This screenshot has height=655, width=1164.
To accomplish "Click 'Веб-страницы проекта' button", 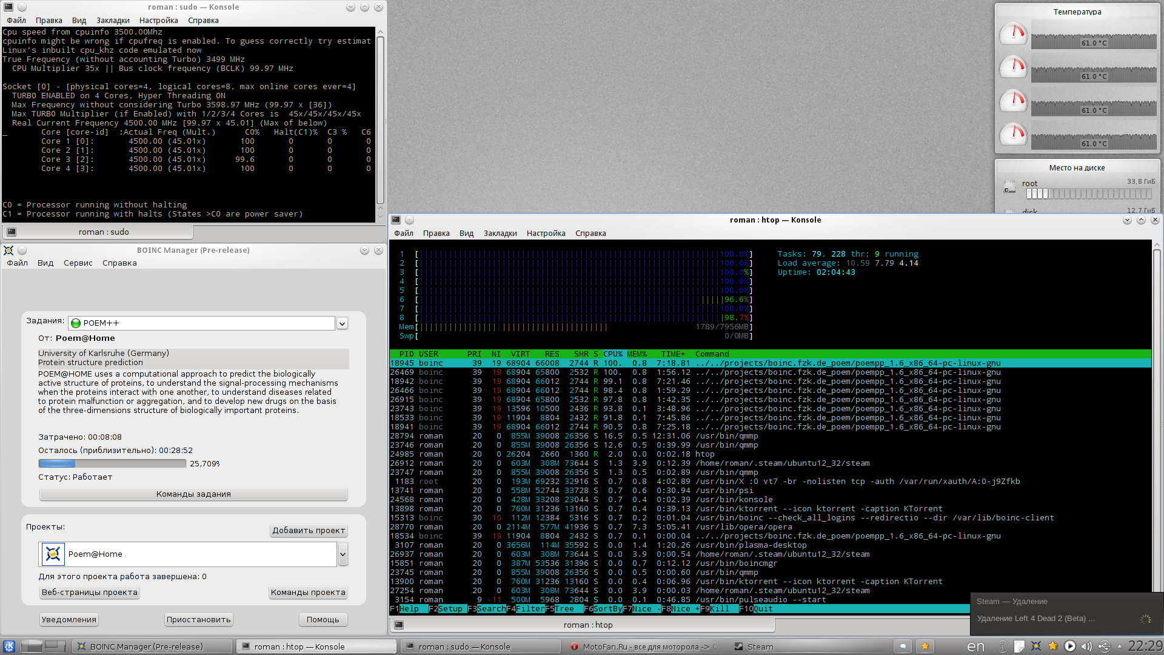I will point(90,593).
